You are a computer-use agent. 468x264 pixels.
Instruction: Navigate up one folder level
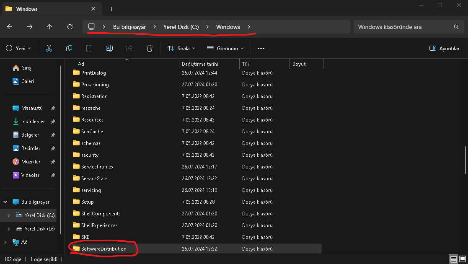click(x=49, y=27)
